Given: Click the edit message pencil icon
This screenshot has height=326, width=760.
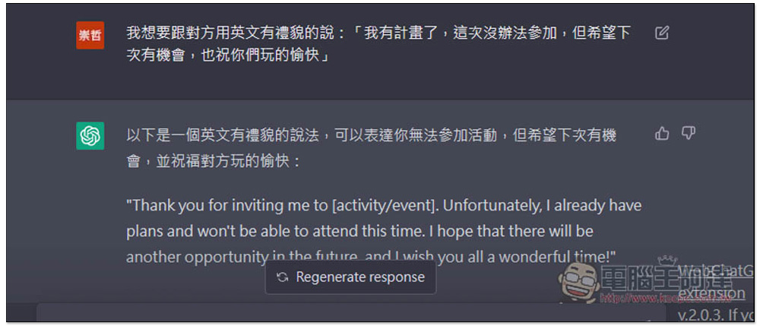Looking at the screenshot, I should tap(662, 33).
